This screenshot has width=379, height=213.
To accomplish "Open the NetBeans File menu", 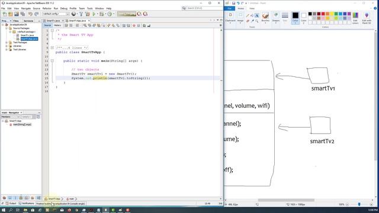I will coord(3,8).
